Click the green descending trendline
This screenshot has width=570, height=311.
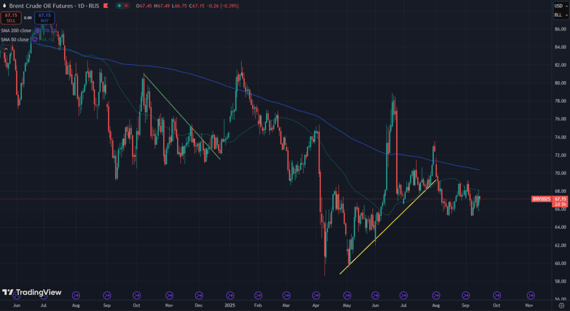pos(181,115)
